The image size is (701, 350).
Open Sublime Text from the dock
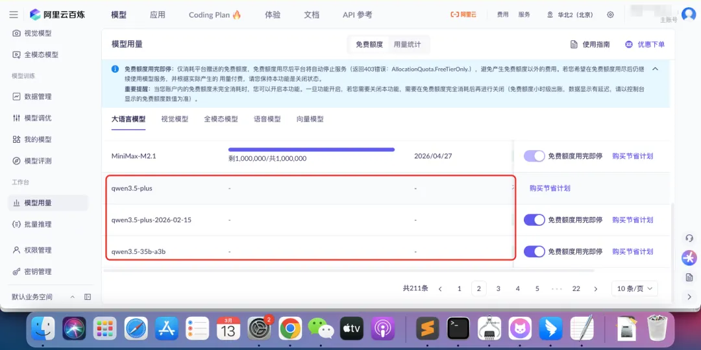point(428,329)
